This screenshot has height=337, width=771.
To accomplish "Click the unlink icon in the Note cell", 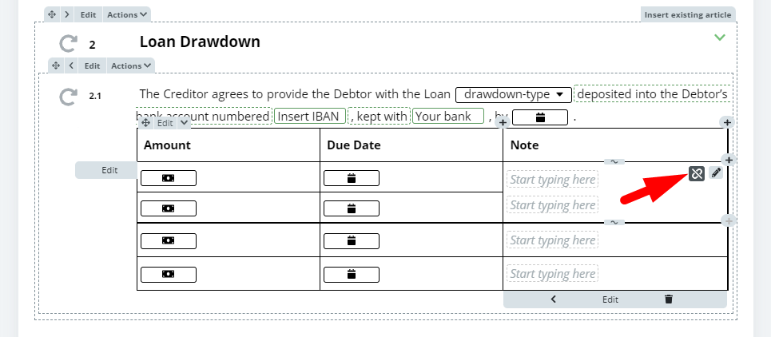I will (x=697, y=173).
